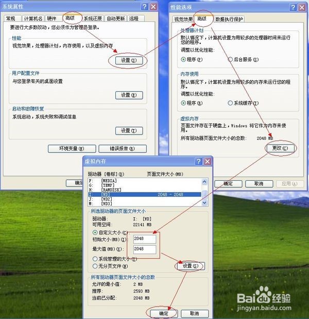Open help in System Properties title bar
The height and width of the screenshot is (319, 309).
[x=144, y=7]
